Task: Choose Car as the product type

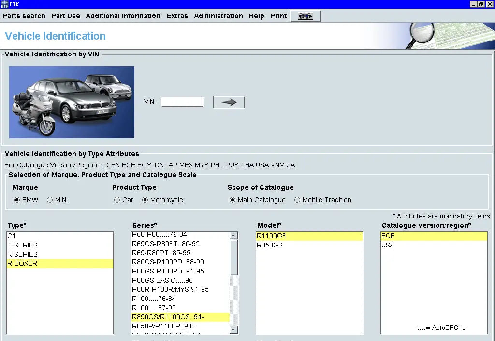Action: click(x=116, y=199)
